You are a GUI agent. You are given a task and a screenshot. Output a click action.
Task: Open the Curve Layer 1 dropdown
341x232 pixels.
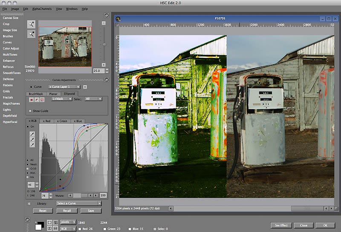pos(64,87)
